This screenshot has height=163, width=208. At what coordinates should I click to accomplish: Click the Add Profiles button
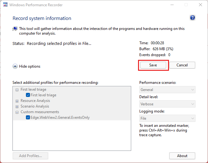click(30, 156)
